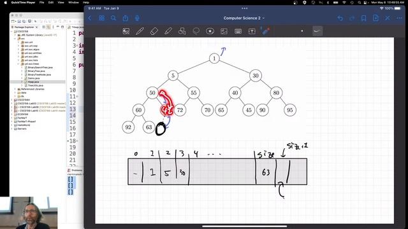Collapse the src folder node

coord(15,39)
